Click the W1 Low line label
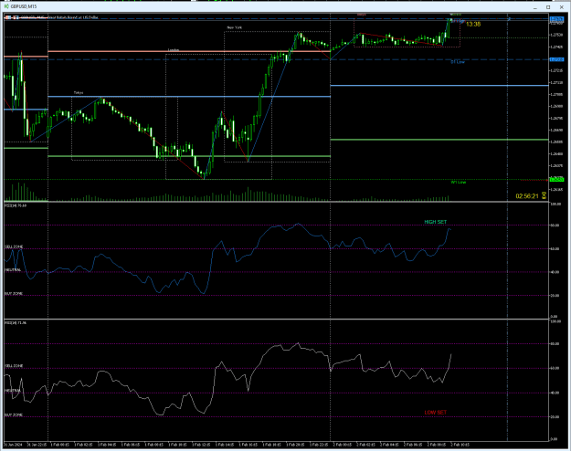This screenshot has width=571, height=451. point(459,182)
